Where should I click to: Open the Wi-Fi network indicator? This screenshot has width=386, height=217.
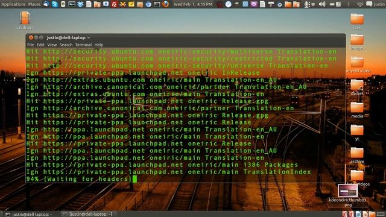[x=360, y=4]
